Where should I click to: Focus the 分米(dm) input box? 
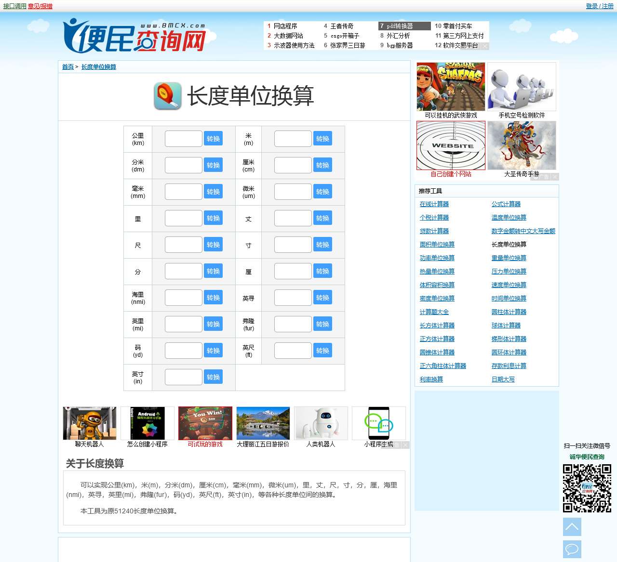(184, 165)
